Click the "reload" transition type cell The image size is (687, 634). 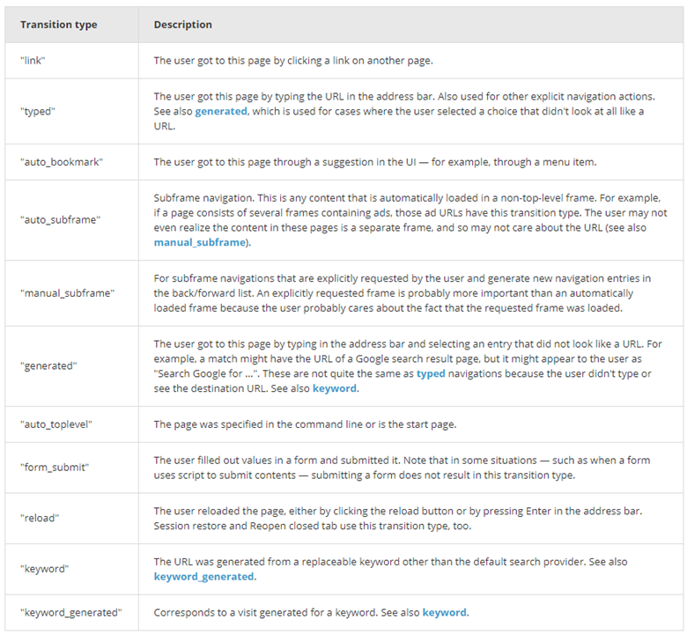[x=72, y=519]
